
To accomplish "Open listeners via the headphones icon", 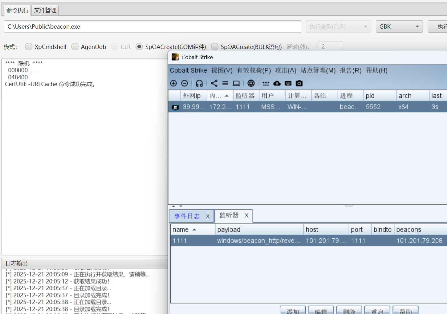I will point(199,83).
